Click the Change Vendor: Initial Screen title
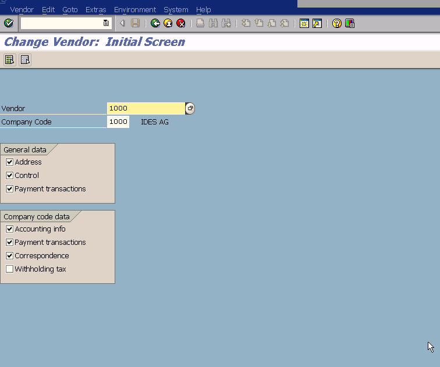Viewport: 440px width, 367px height. (x=94, y=42)
